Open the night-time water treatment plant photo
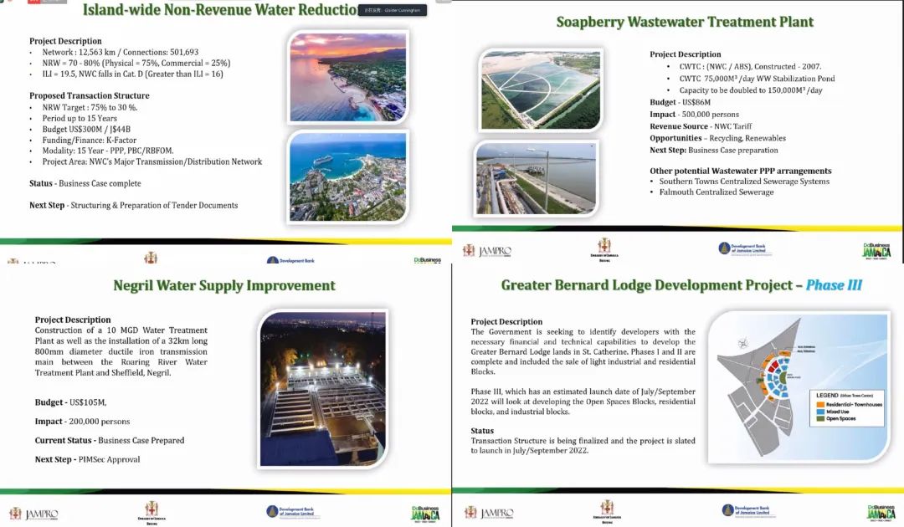The image size is (904, 527). point(323,389)
